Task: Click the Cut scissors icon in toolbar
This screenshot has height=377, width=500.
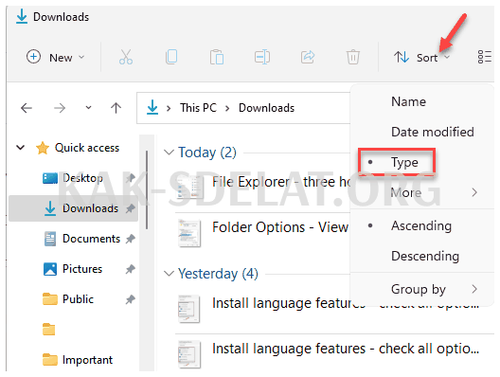Action: click(x=126, y=57)
